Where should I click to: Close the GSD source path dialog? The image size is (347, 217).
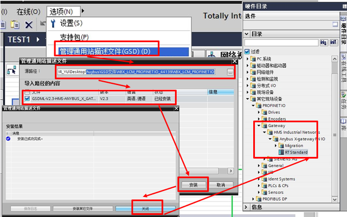[235, 61]
